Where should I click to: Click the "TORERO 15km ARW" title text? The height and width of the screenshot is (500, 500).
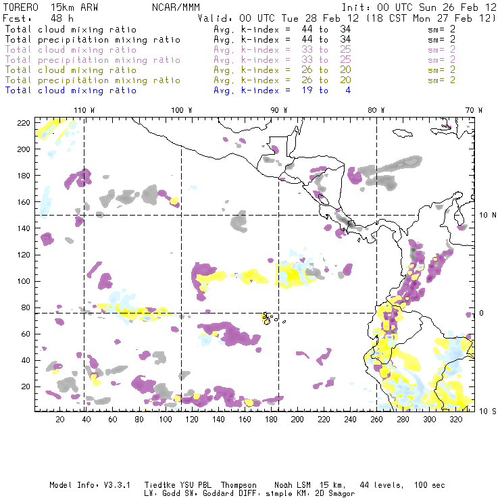(51, 7)
